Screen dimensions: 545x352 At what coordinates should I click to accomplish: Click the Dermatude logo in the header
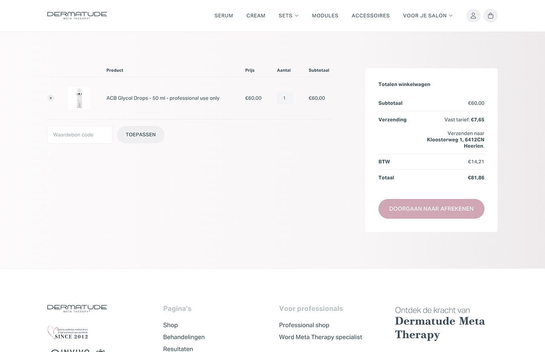(77, 15)
